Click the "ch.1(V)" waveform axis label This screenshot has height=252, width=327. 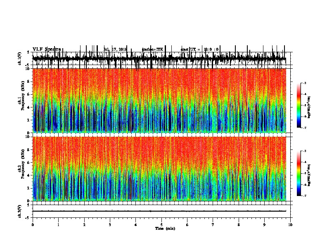[20, 58]
